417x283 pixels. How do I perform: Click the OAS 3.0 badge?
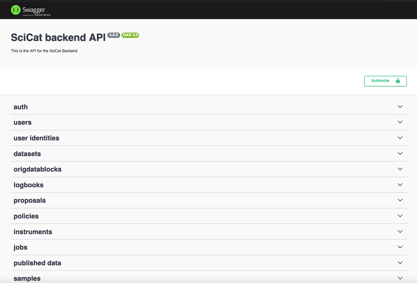point(130,35)
